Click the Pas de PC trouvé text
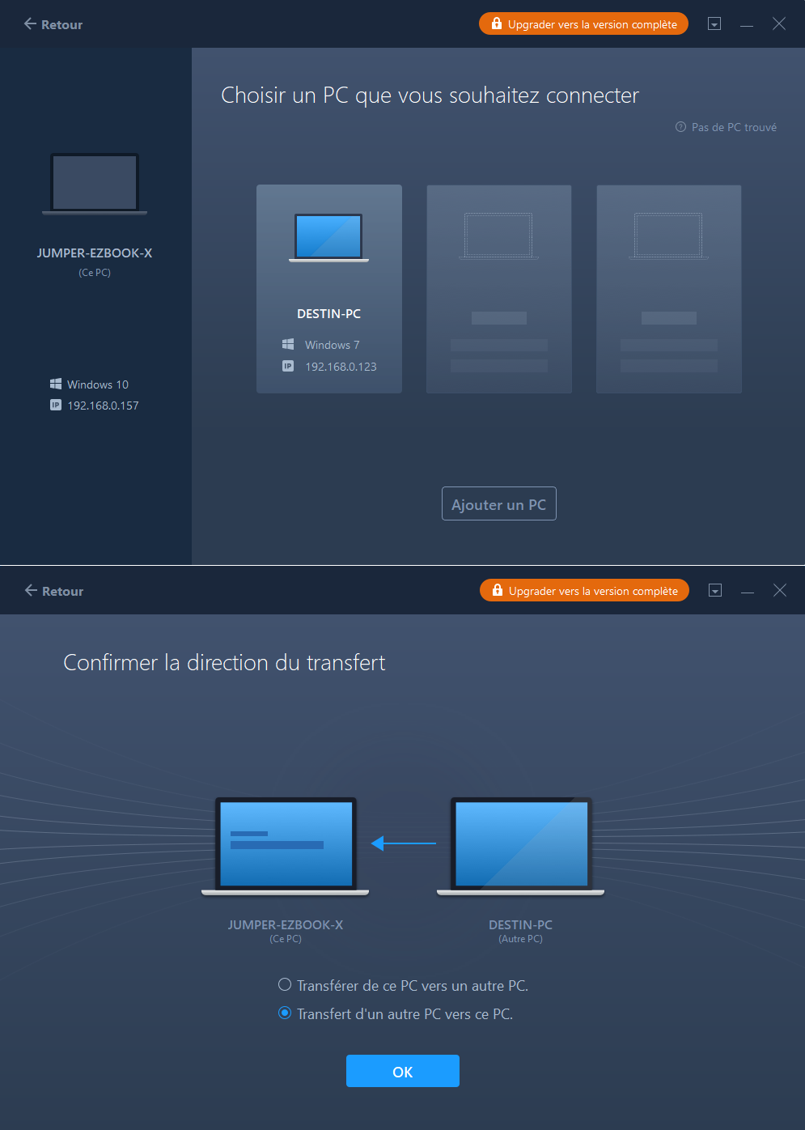The width and height of the screenshot is (805, 1130). [734, 127]
